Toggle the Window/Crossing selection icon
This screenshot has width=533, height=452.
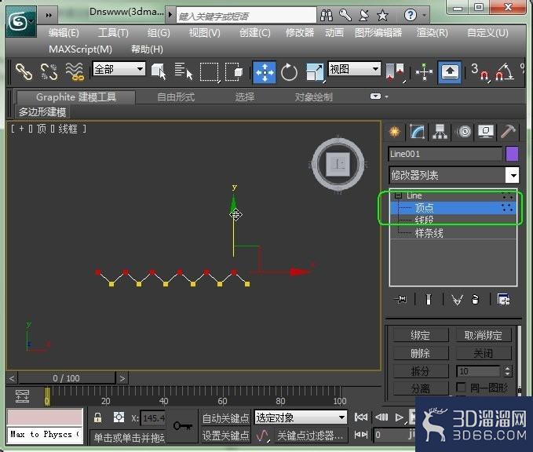click(234, 72)
